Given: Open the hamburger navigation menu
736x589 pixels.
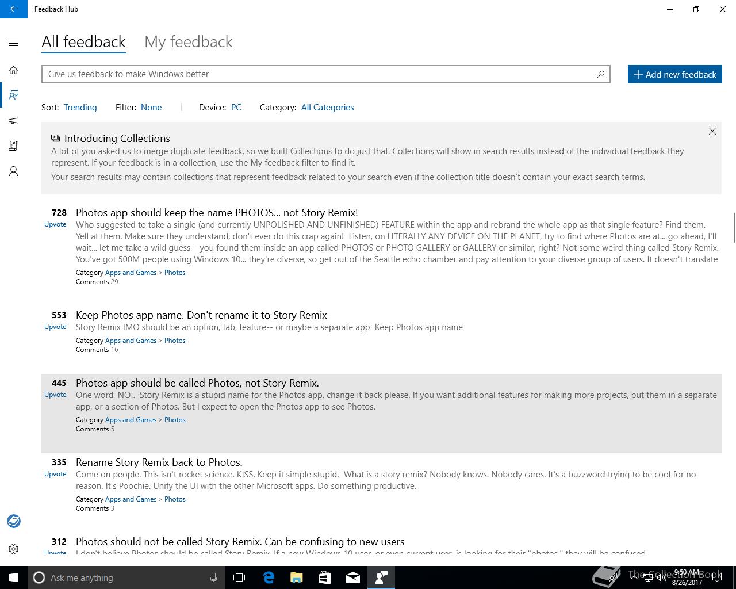Looking at the screenshot, I should [x=14, y=43].
